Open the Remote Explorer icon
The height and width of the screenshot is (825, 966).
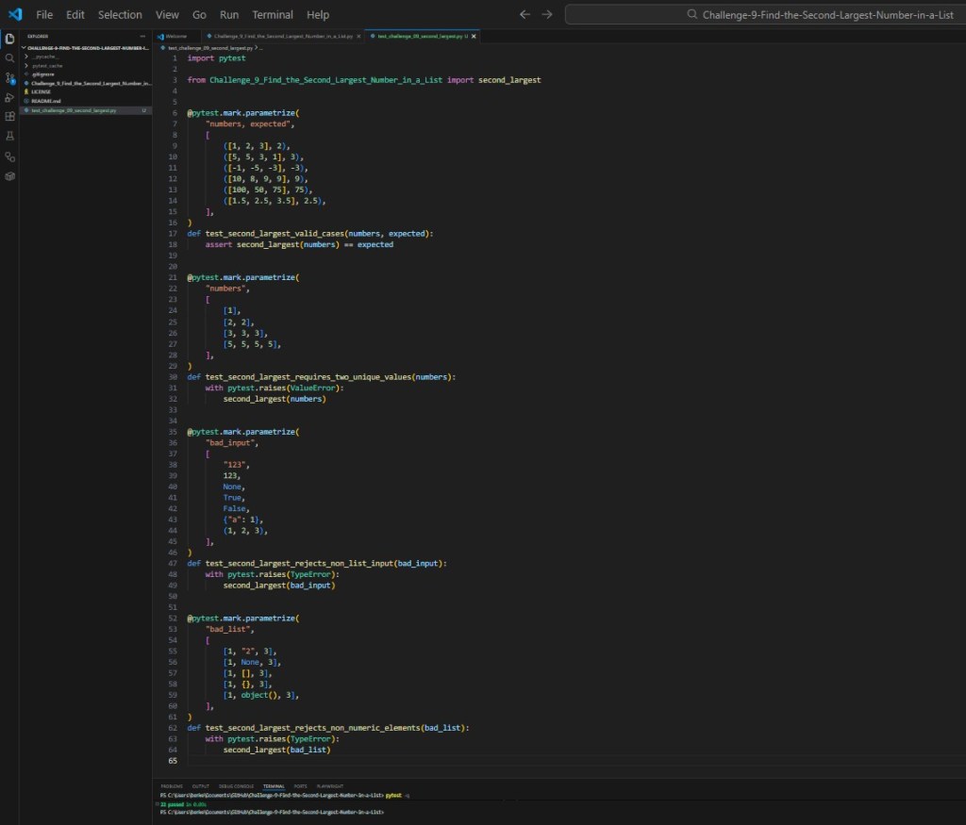click(x=9, y=157)
